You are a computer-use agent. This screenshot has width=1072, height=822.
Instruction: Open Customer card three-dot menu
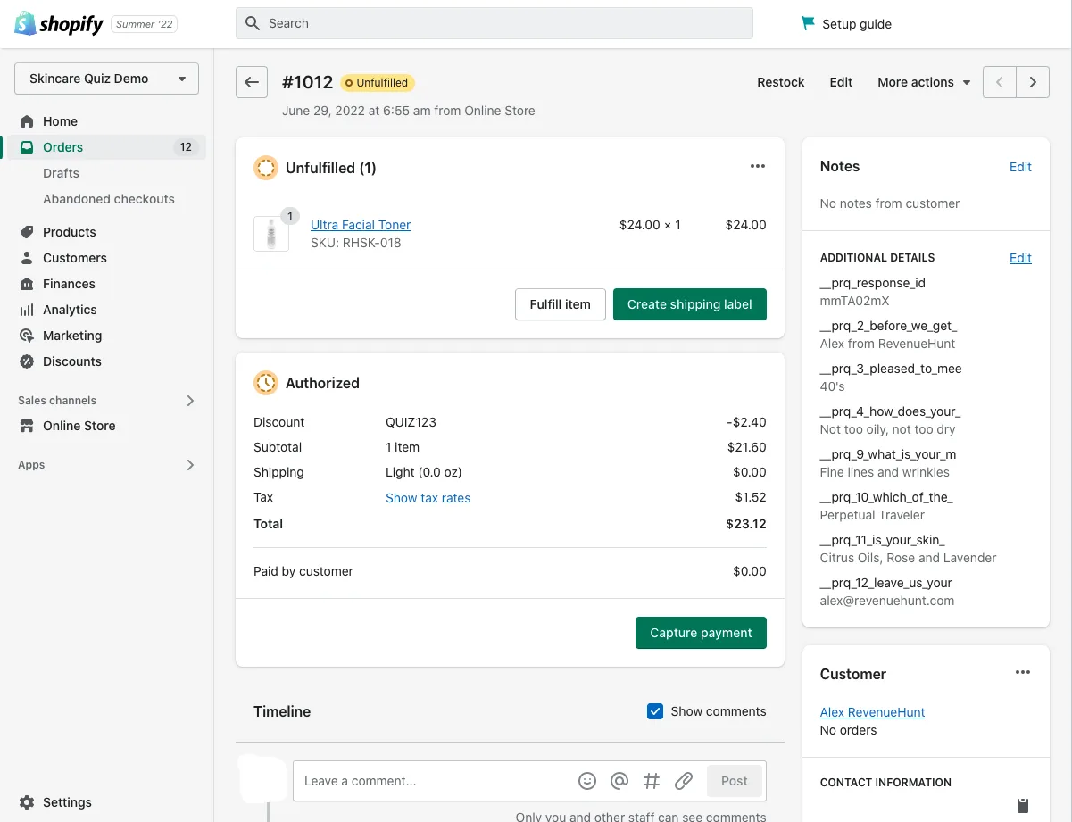pyautogui.click(x=1023, y=672)
